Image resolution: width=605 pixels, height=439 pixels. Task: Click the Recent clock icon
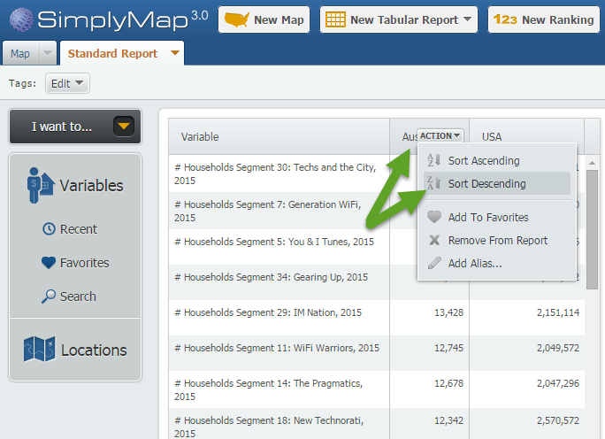(49, 229)
